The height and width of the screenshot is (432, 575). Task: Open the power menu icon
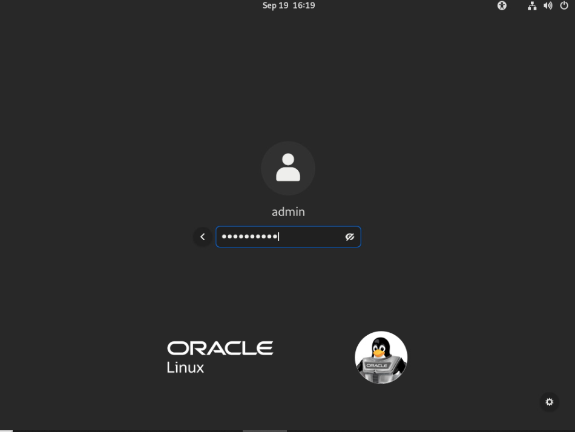pos(564,5)
